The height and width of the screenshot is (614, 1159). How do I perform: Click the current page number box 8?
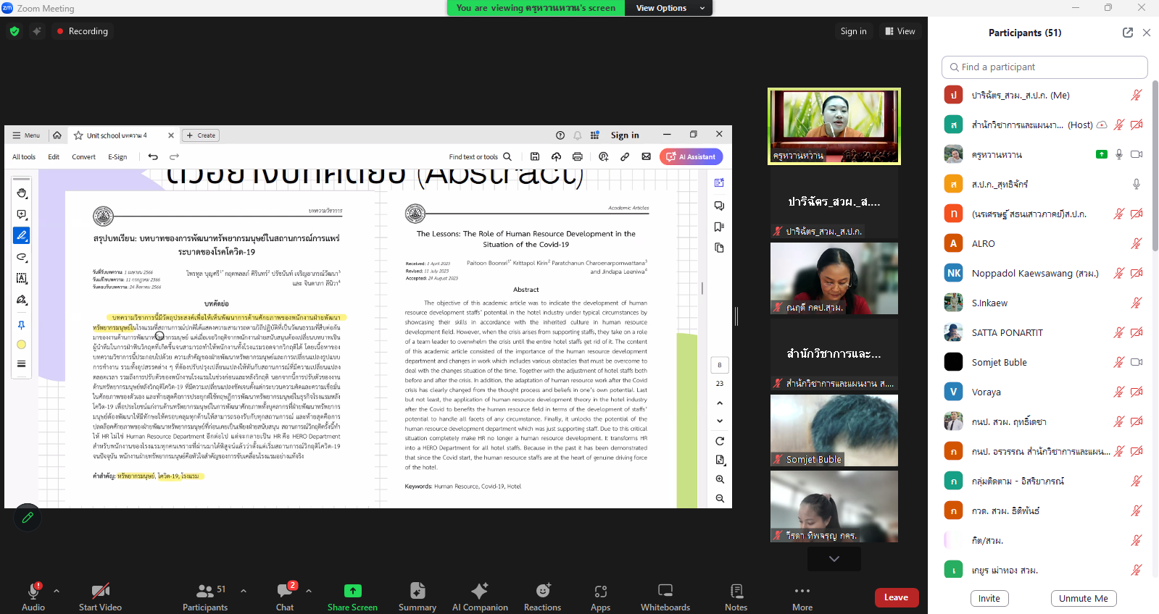pyautogui.click(x=720, y=365)
